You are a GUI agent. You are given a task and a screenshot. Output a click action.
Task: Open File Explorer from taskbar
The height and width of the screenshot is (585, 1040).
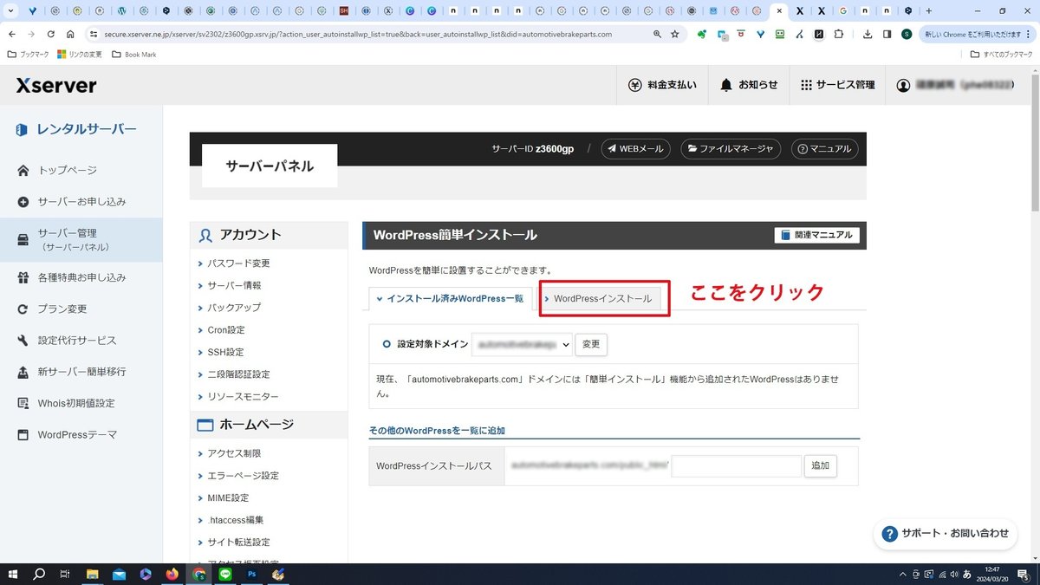point(92,574)
